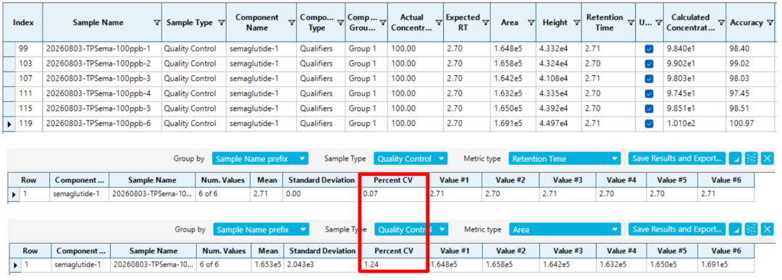Open the Height column filter icon
The width and height of the screenshot is (782, 280).
pyautogui.click(x=576, y=23)
